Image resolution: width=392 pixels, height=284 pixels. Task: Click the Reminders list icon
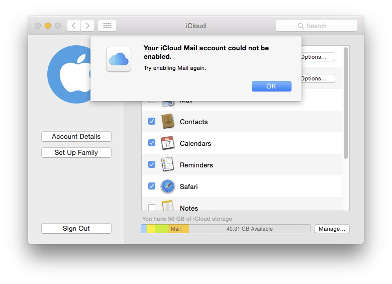coord(167,164)
